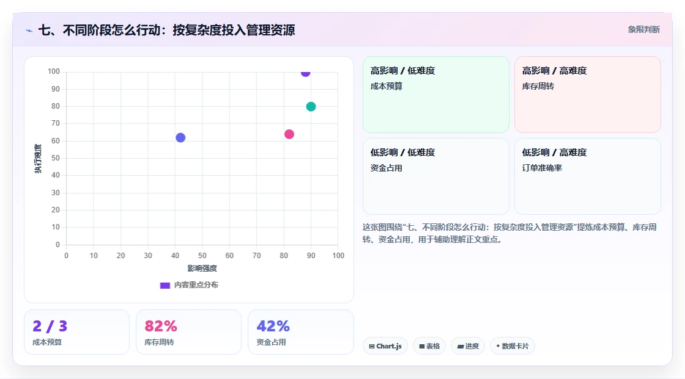Click the 进度 tag chip
Image resolution: width=685 pixels, height=379 pixels.
click(468, 346)
